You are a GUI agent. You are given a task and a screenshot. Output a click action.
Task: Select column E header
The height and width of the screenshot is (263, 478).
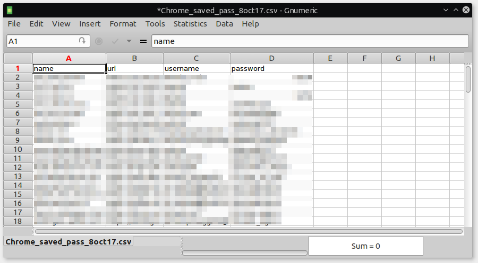[330, 58]
